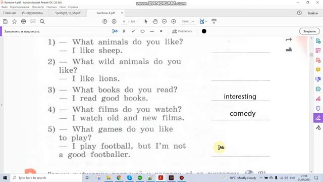Open the Окно menu
Image resolution: width=323 pixels, height=182 pixels.
63,7
